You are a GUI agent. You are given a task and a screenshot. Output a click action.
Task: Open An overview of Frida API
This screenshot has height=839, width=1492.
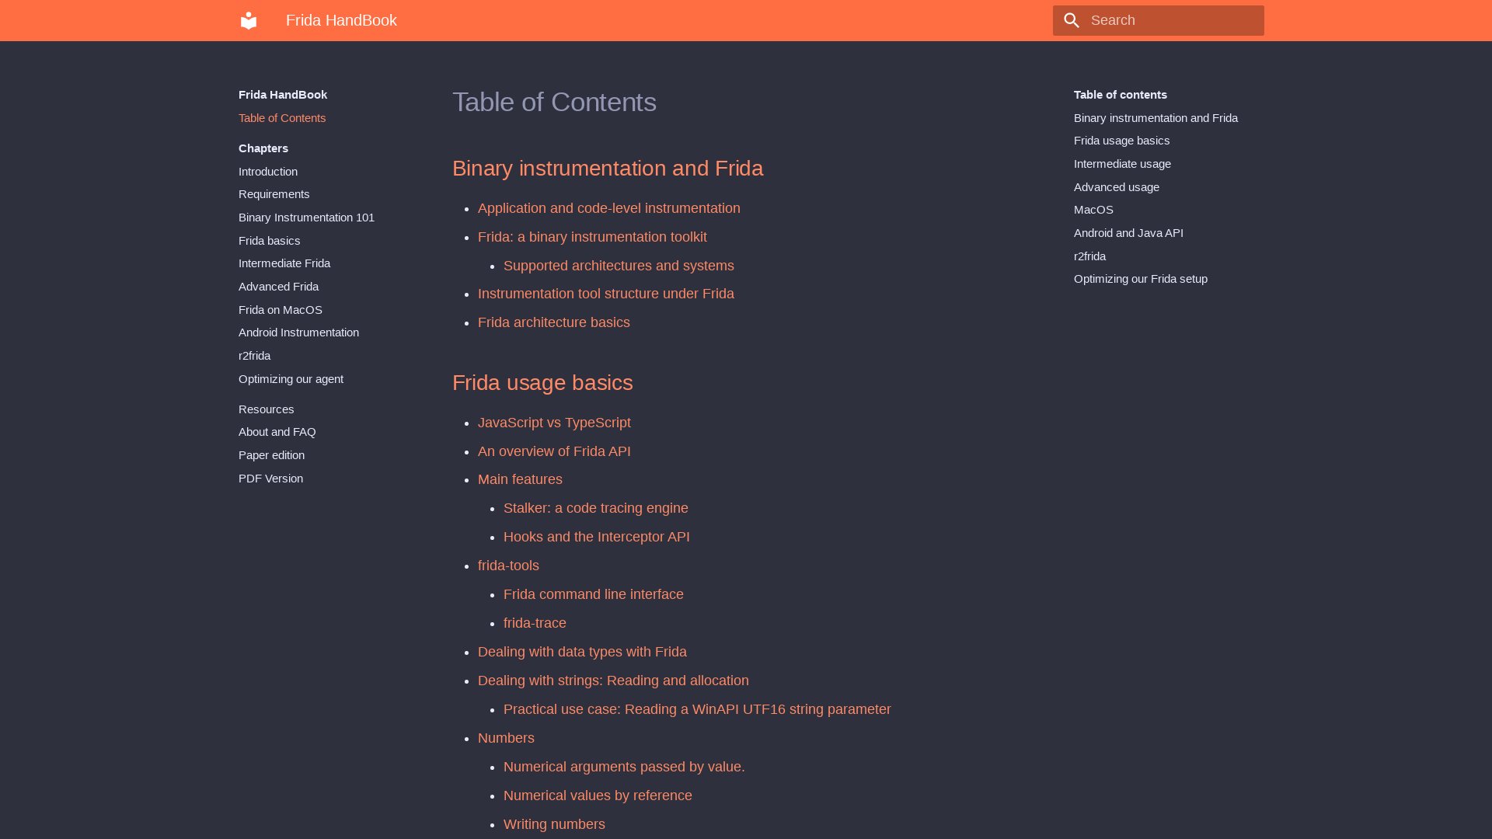[x=554, y=451]
